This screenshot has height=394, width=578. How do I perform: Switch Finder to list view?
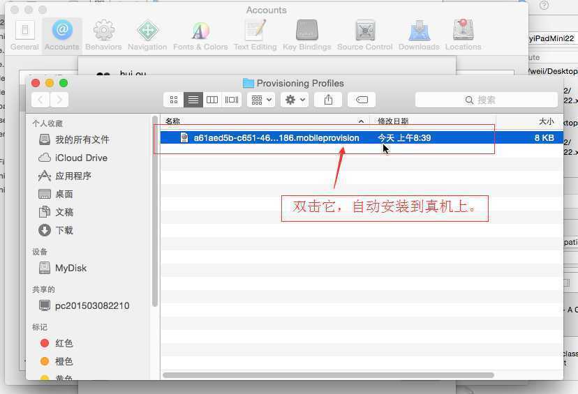[193, 100]
